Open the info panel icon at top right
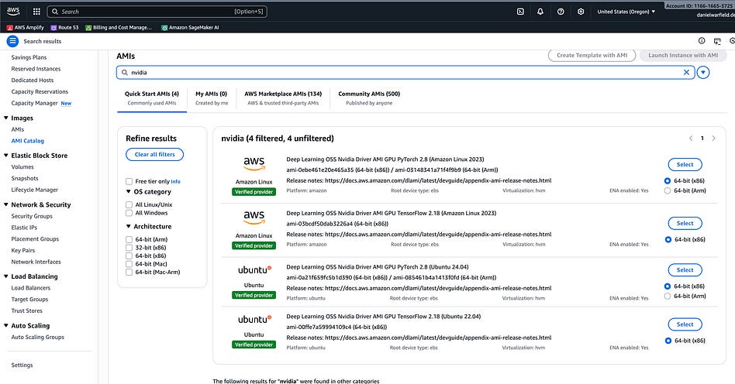 click(x=702, y=41)
